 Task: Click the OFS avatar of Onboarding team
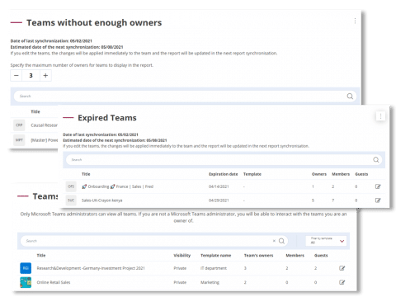coord(71,186)
